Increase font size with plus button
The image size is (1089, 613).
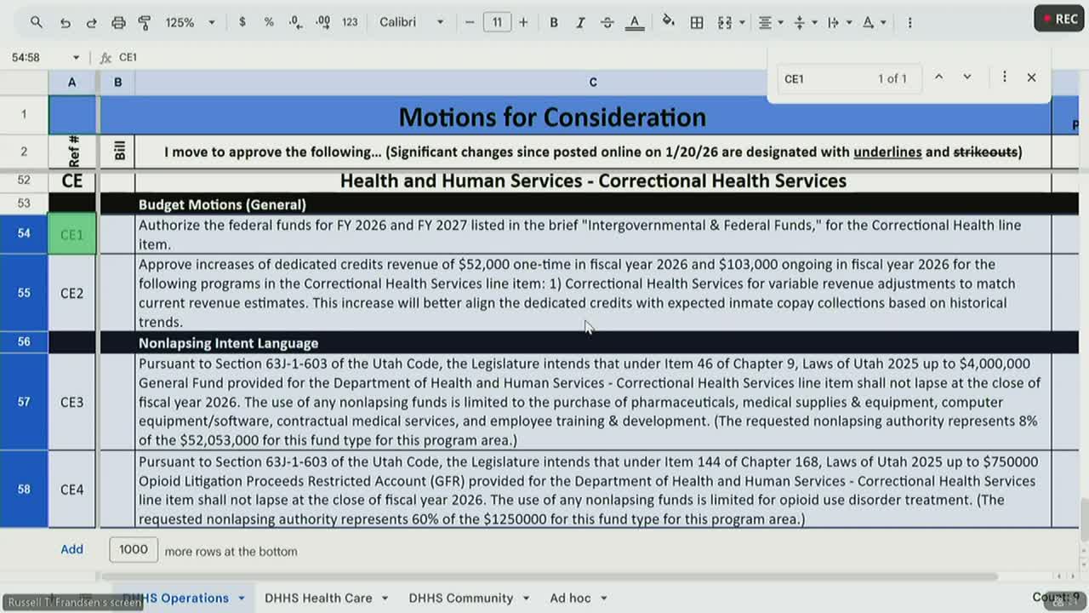(x=523, y=22)
